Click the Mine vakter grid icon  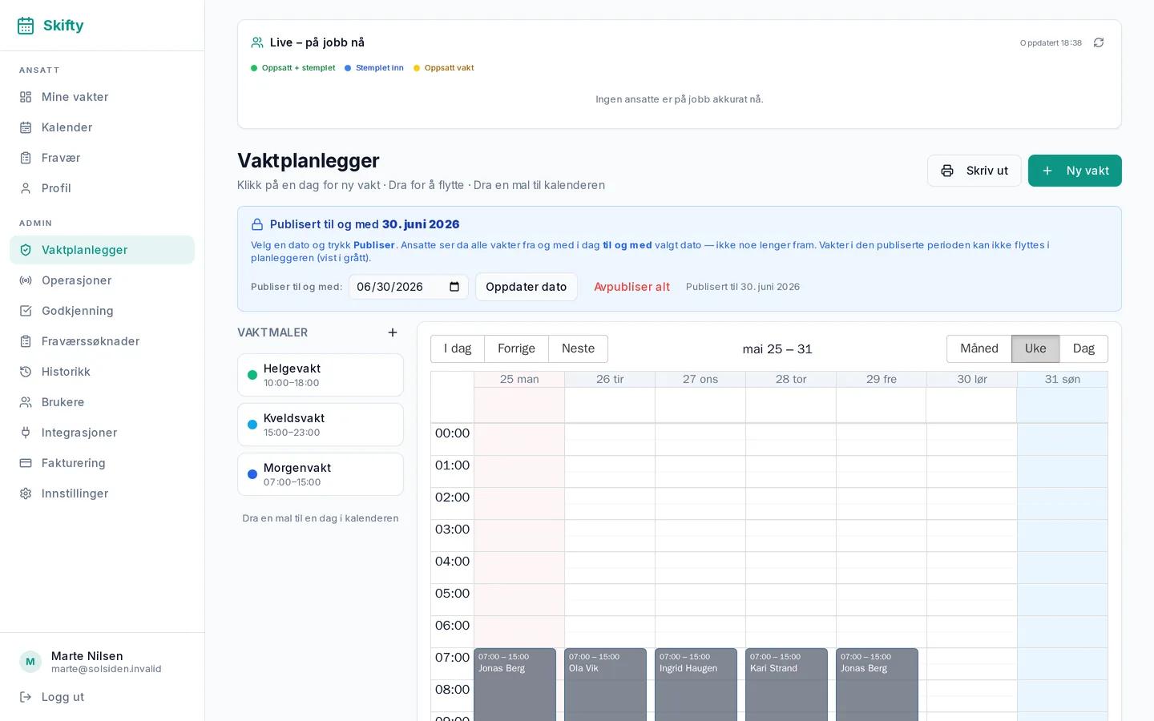click(26, 97)
